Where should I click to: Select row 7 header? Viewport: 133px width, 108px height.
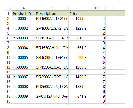pyautogui.click(x=8, y=43)
